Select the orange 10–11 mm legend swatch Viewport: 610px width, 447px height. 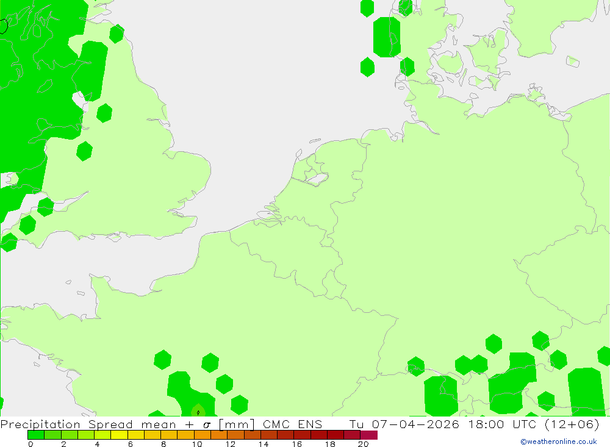203,435
